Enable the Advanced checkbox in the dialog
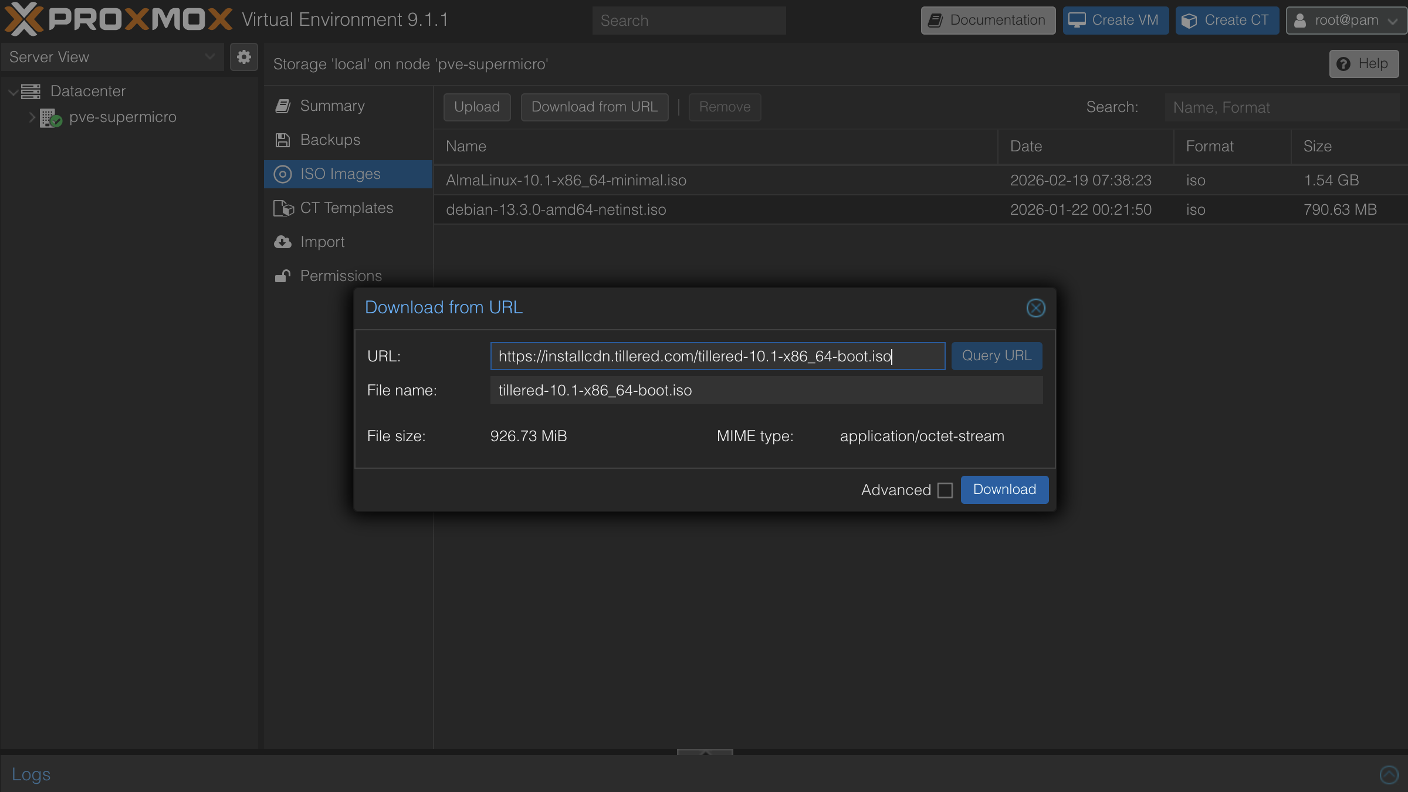 point(945,490)
